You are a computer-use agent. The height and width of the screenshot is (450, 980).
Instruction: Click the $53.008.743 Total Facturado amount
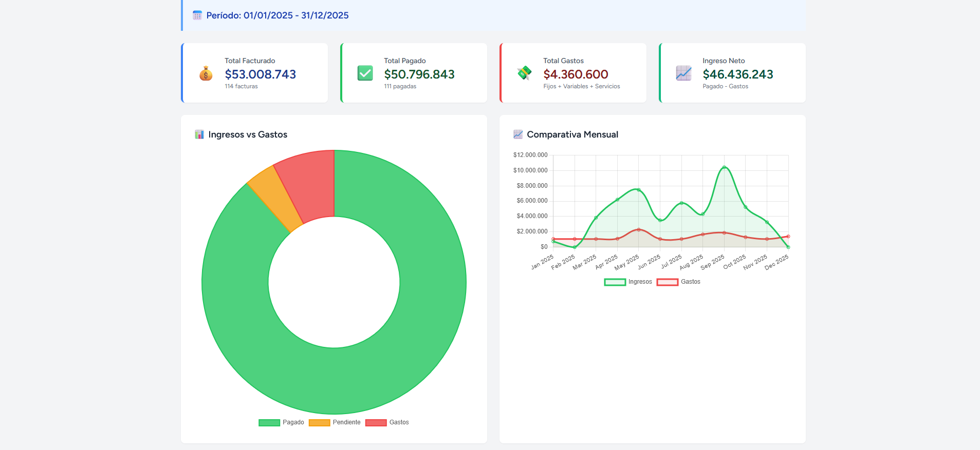pos(260,74)
